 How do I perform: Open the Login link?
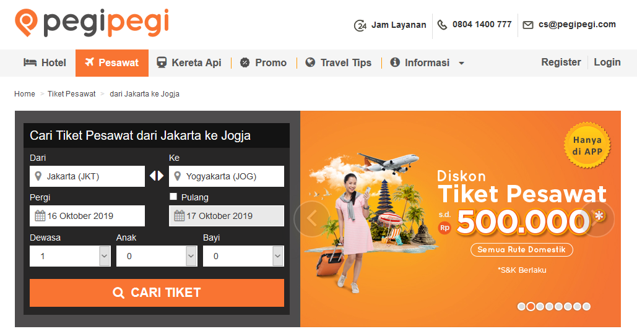[607, 62]
